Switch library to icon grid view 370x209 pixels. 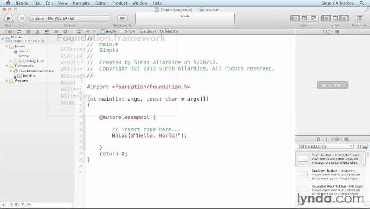pyautogui.click(x=359, y=146)
